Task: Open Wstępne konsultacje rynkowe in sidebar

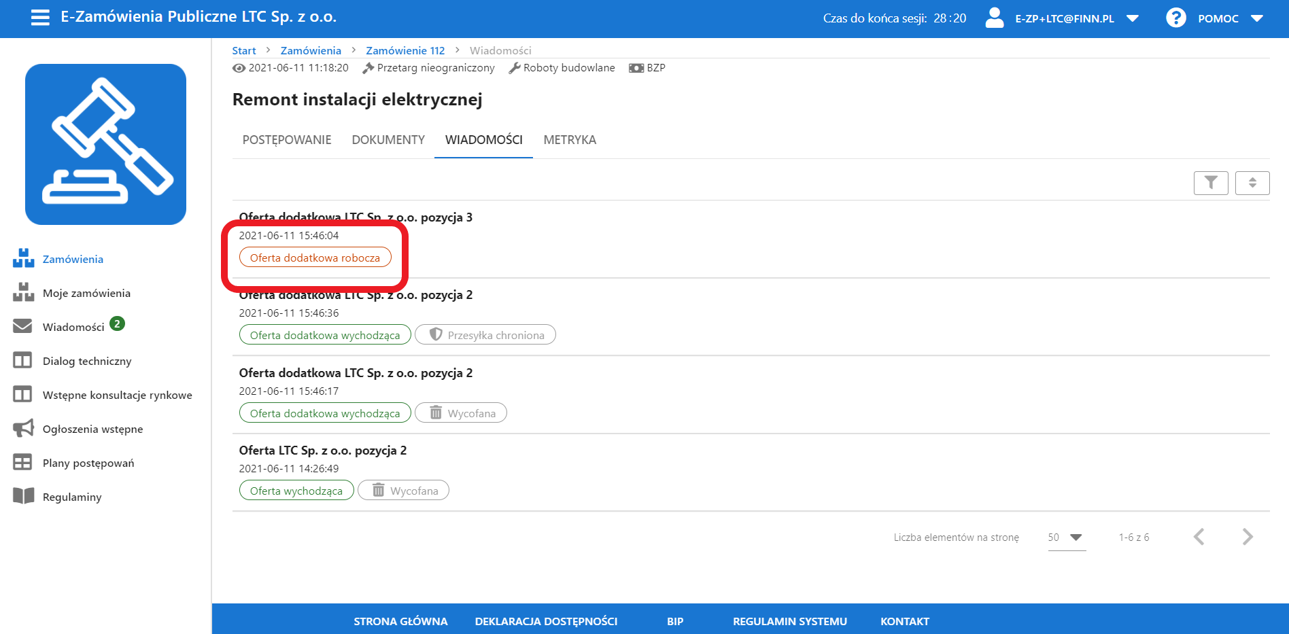Action: (118, 395)
